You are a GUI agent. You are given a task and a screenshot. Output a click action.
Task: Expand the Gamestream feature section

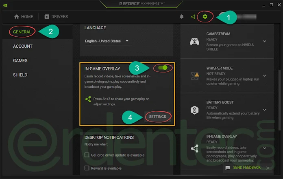tap(264, 41)
